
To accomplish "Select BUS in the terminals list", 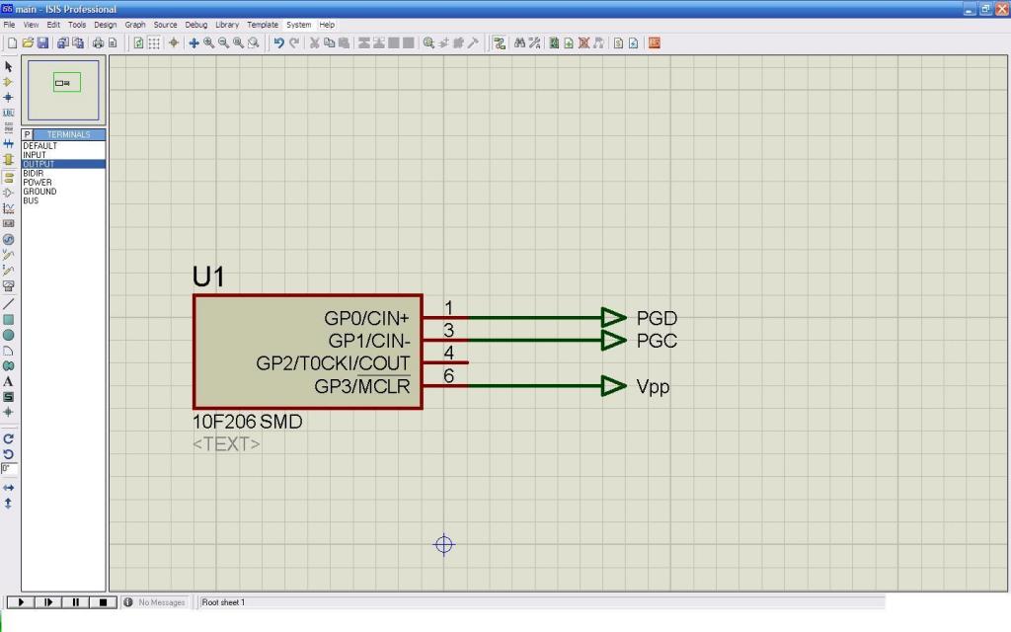I will 63,199.
